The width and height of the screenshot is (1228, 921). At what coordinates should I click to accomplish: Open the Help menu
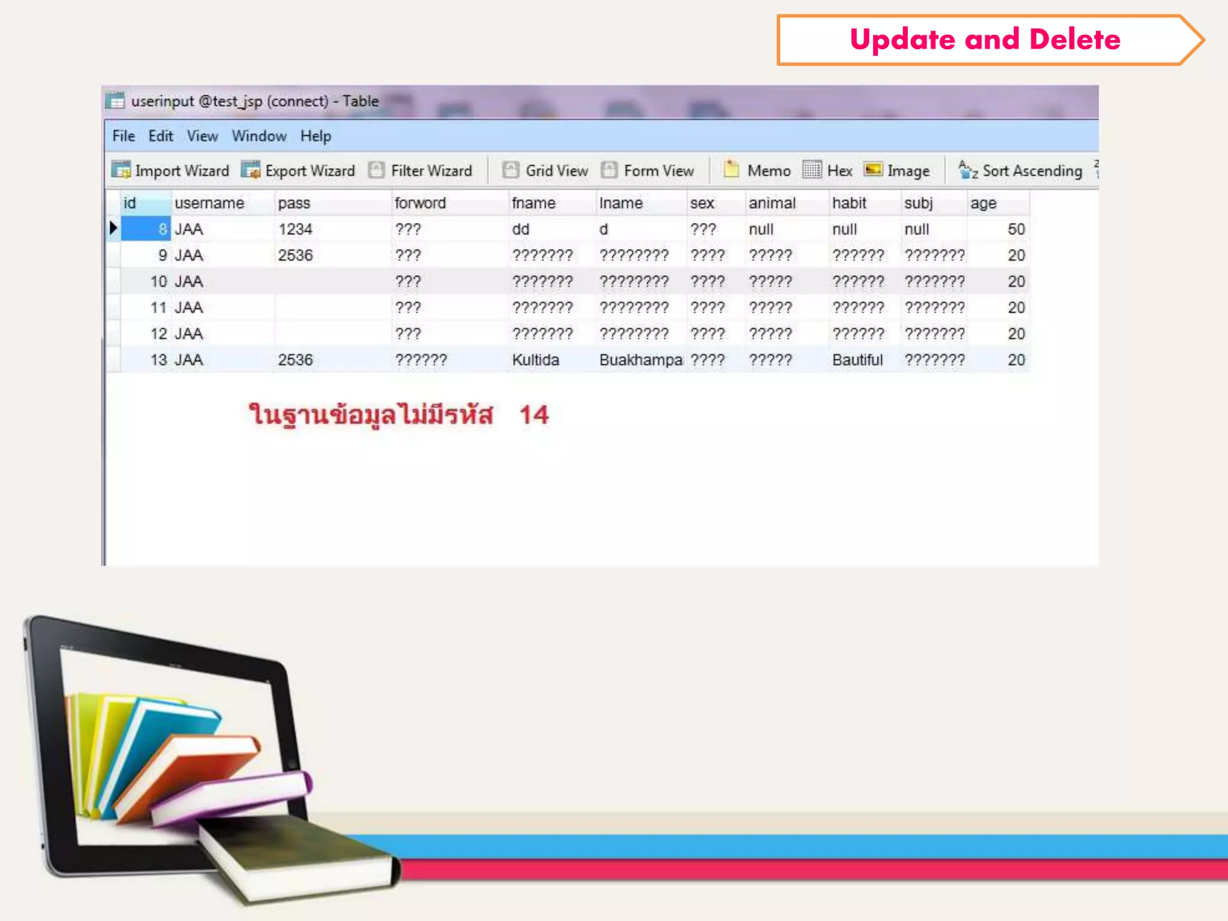pos(315,136)
